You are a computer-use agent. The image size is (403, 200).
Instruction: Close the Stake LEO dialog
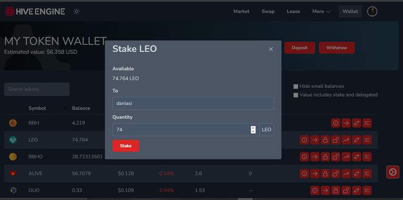click(271, 49)
